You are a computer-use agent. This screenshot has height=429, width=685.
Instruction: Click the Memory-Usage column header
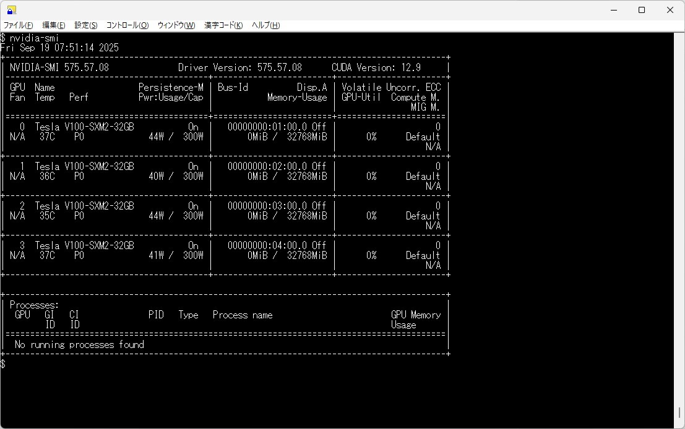(297, 97)
